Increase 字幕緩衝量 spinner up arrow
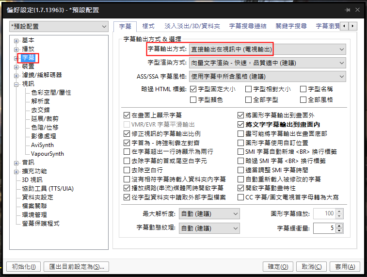The image size is (367, 277). [x=339, y=226]
